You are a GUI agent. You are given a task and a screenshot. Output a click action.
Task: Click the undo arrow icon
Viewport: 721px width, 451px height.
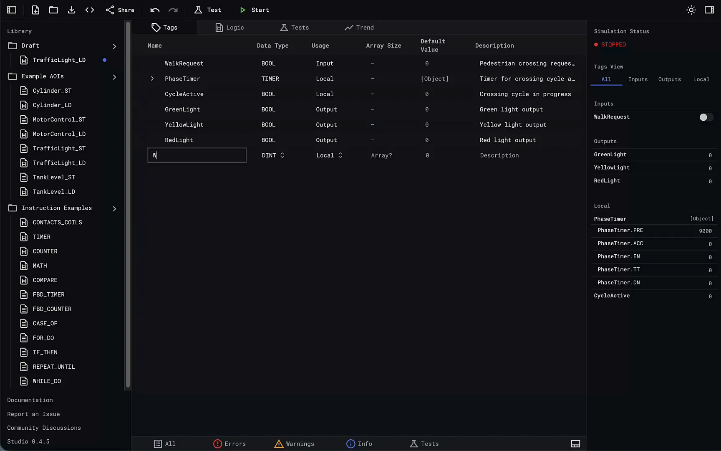point(155,10)
